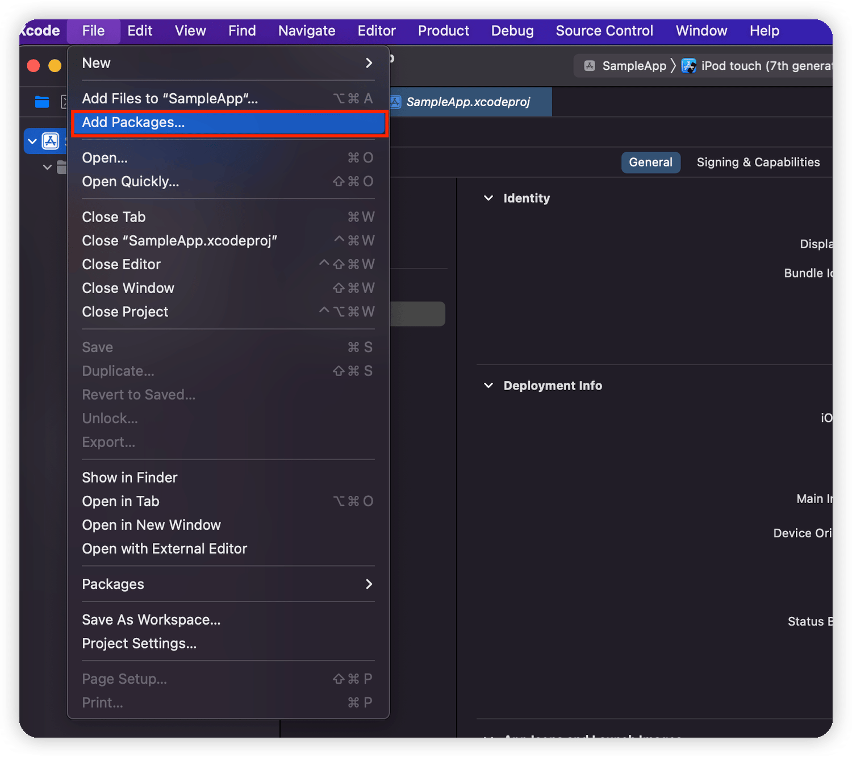
Task: Open Project Settings… from File menu
Action: point(228,643)
